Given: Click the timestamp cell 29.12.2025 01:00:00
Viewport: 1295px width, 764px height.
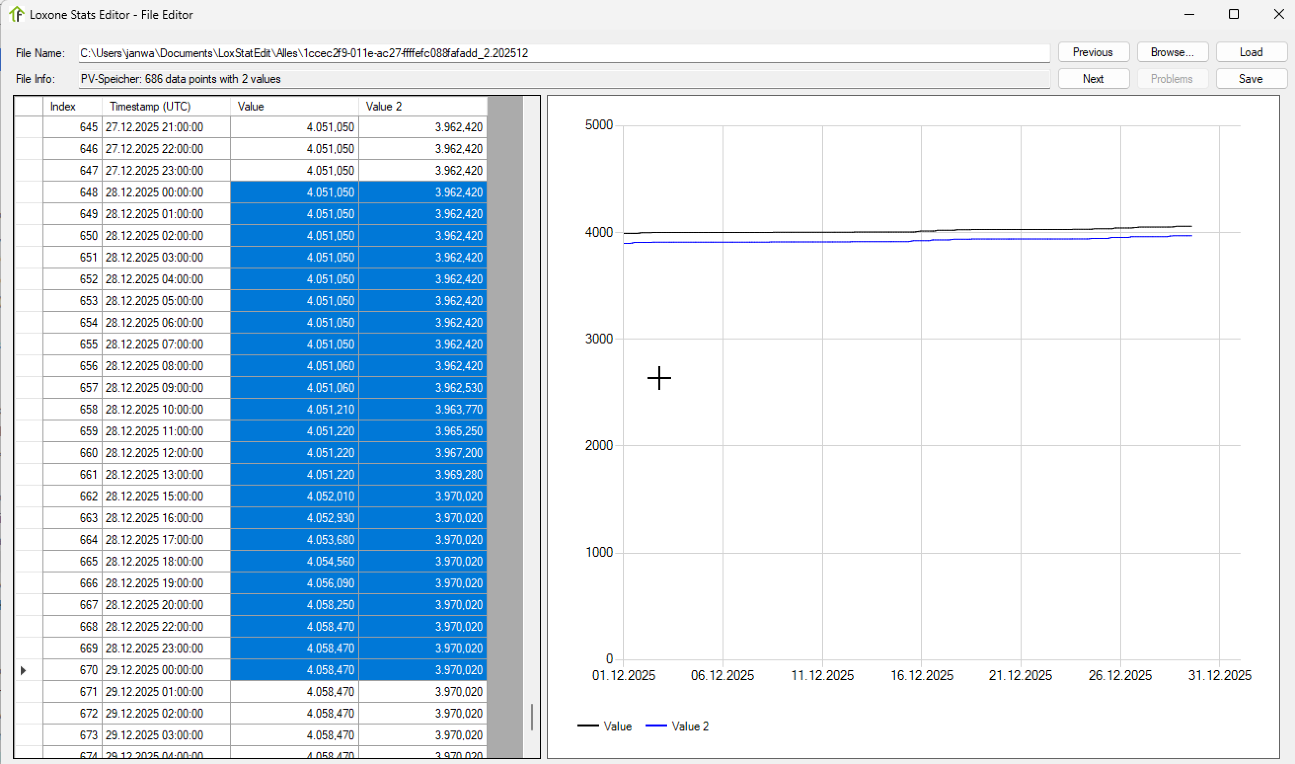Looking at the screenshot, I should pyautogui.click(x=166, y=692).
